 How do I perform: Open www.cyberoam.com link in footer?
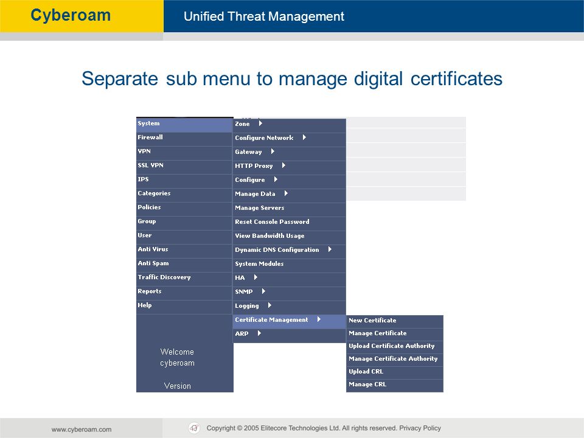click(82, 429)
